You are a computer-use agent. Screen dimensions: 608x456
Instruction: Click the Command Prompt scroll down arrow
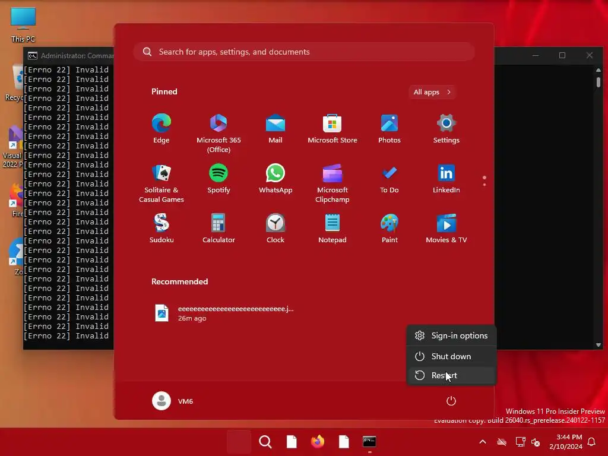click(598, 345)
